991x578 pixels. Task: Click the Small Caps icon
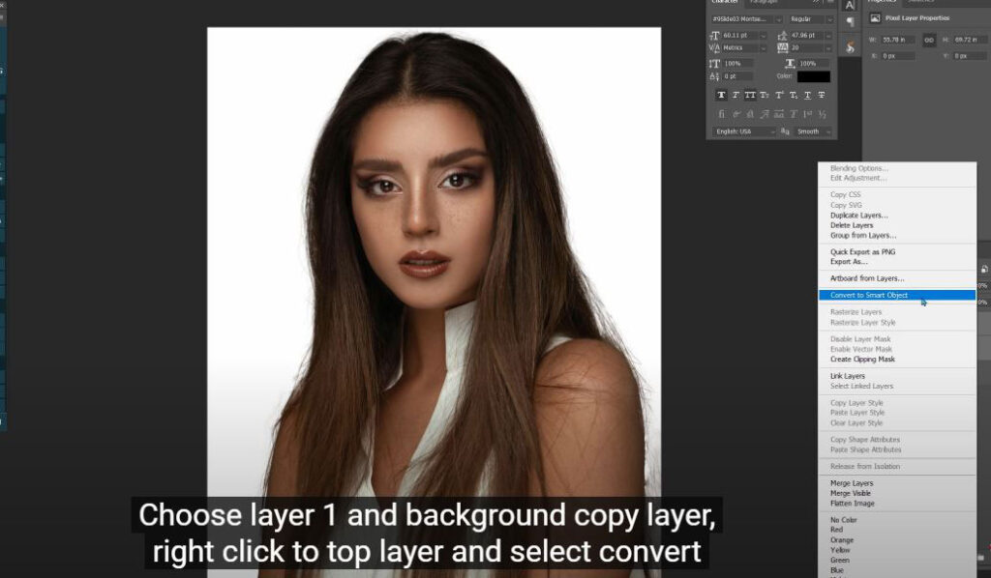764,95
